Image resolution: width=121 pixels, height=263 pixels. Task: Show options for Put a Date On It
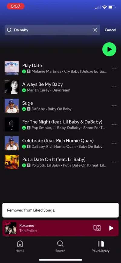point(114,162)
